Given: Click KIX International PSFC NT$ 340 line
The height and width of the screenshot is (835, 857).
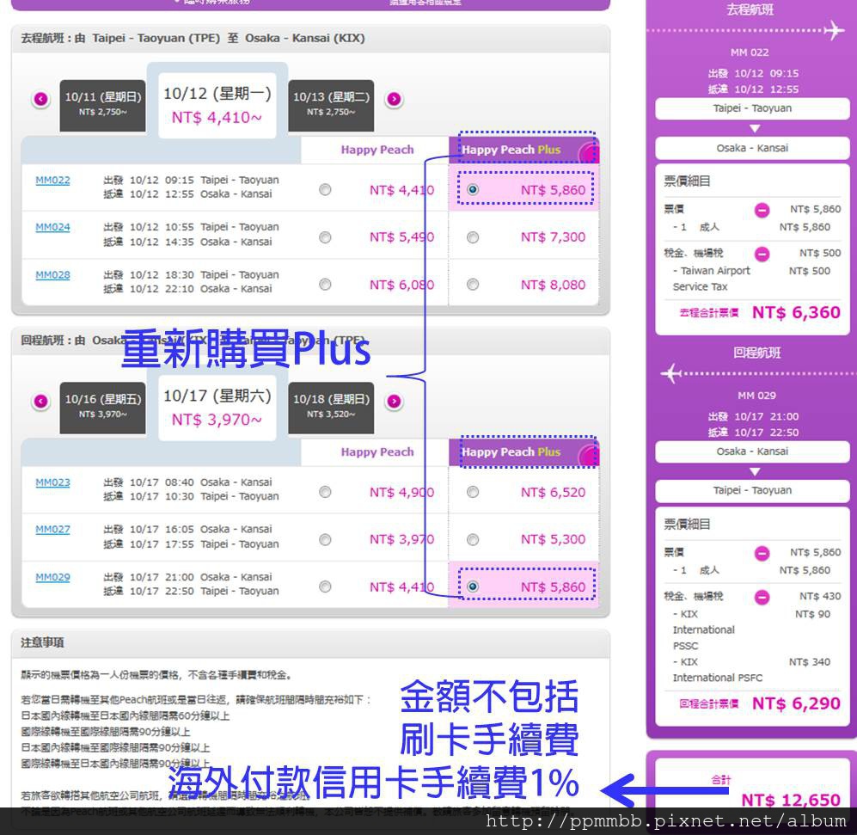Looking at the screenshot, I should 751,670.
